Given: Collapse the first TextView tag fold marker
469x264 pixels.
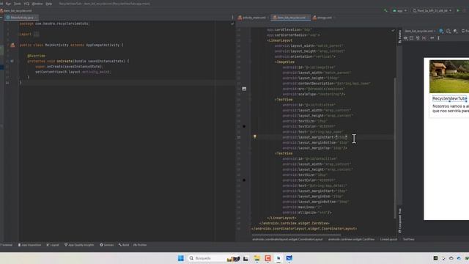Looking at the screenshot, I should click(x=251, y=100).
